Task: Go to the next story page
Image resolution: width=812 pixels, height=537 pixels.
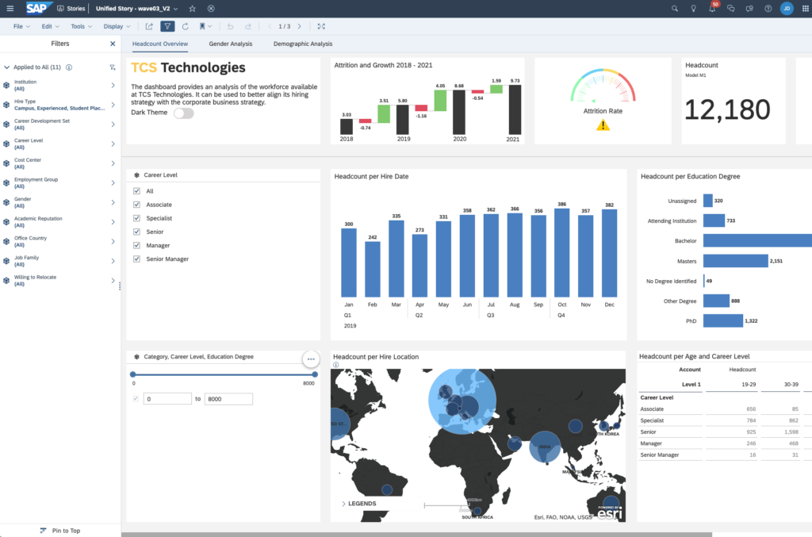Action: pyautogui.click(x=299, y=26)
